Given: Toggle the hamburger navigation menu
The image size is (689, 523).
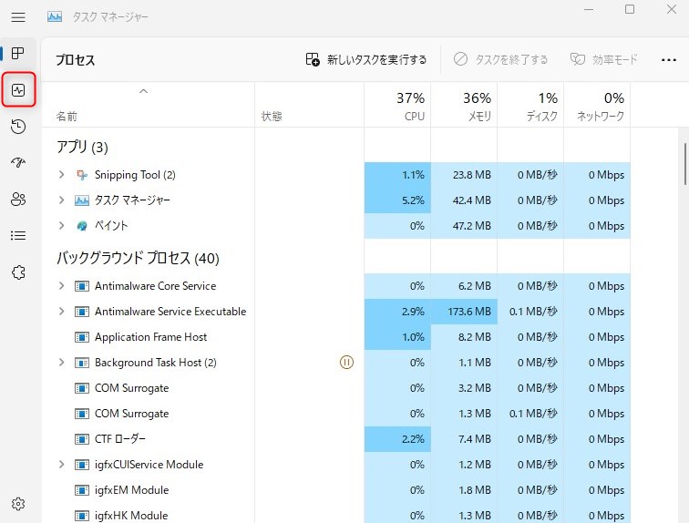Looking at the screenshot, I should pos(18,16).
